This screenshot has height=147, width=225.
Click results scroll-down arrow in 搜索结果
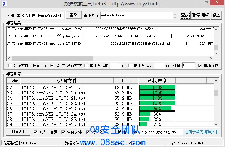216,53
